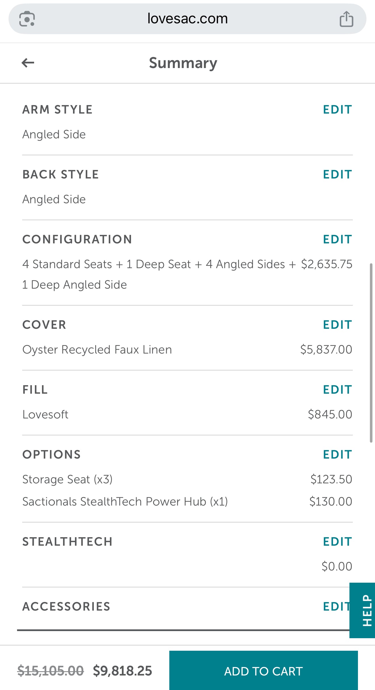This screenshot has height=690, width=375.
Task: Tap the reader/camera icon in address bar
Action: coord(27,19)
